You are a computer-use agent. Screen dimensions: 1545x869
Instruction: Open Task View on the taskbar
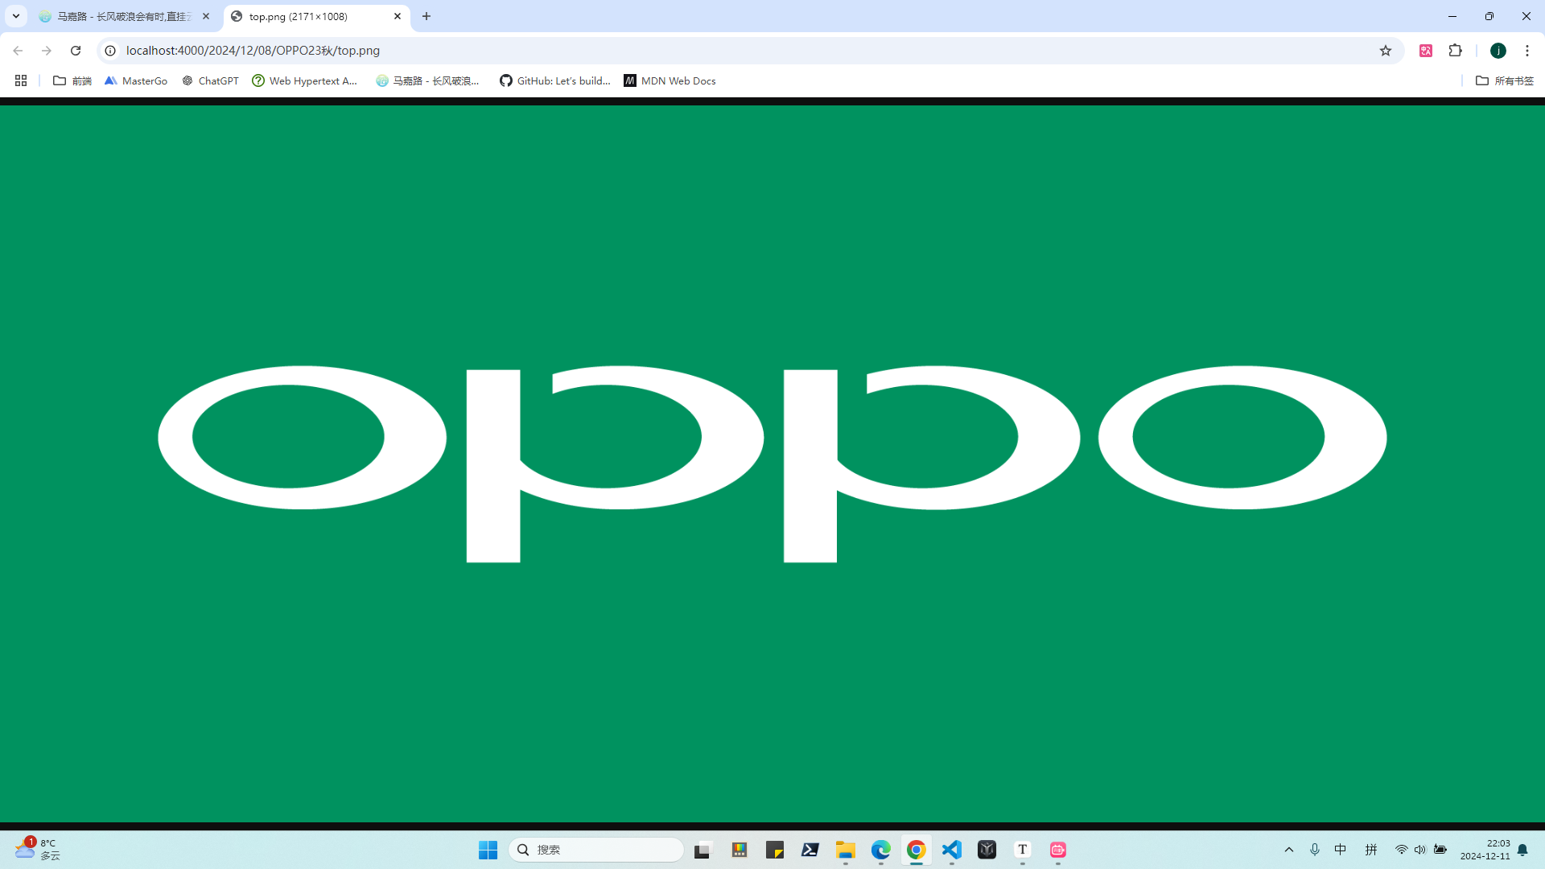click(704, 850)
